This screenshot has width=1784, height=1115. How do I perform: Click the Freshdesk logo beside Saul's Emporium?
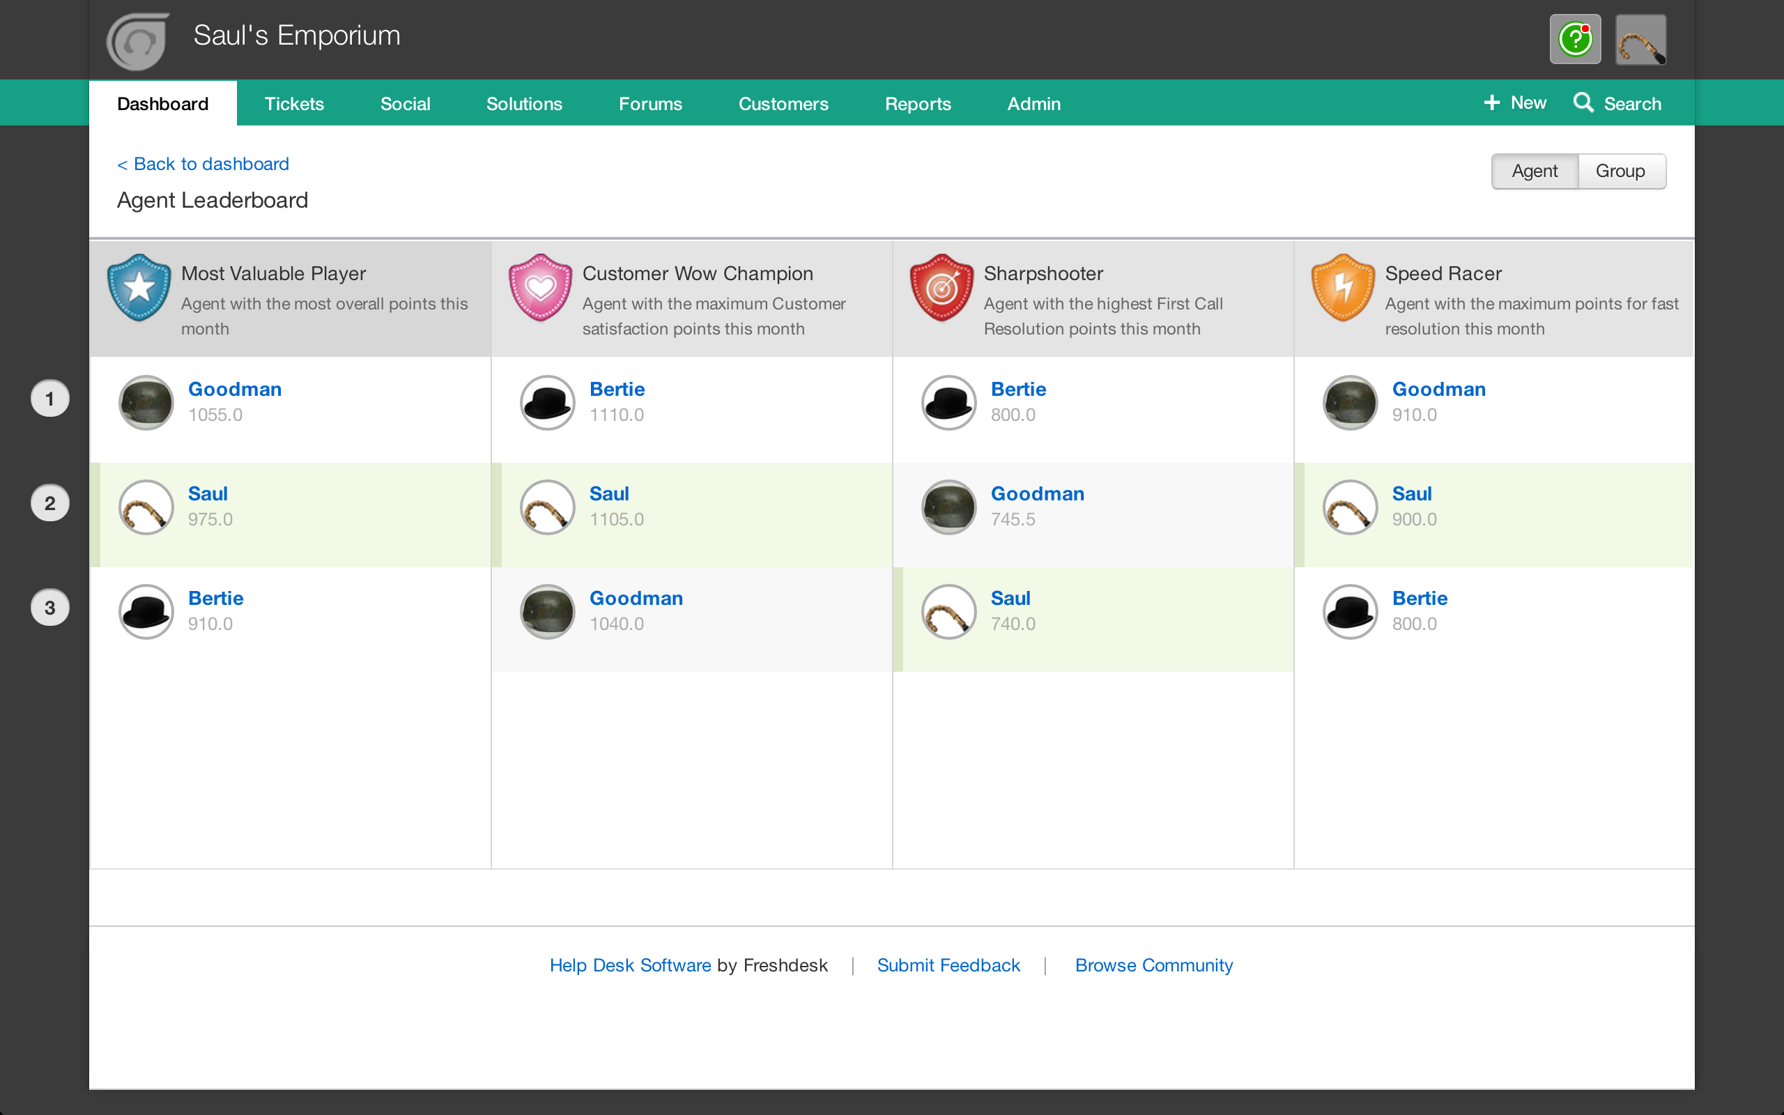(138, 41)
